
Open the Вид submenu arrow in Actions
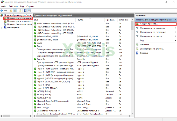(x=175, y=40)
